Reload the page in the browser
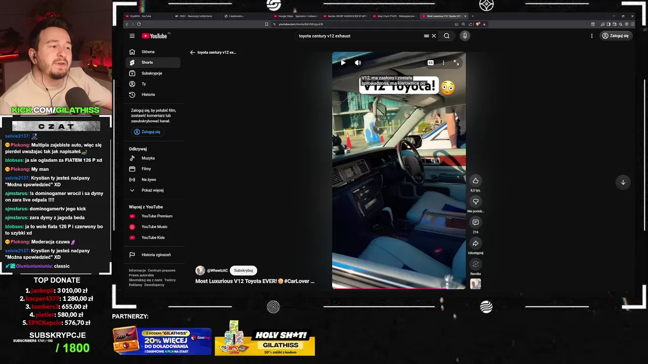648x364 pixels. pyautogui.click(x=139, y=24)
